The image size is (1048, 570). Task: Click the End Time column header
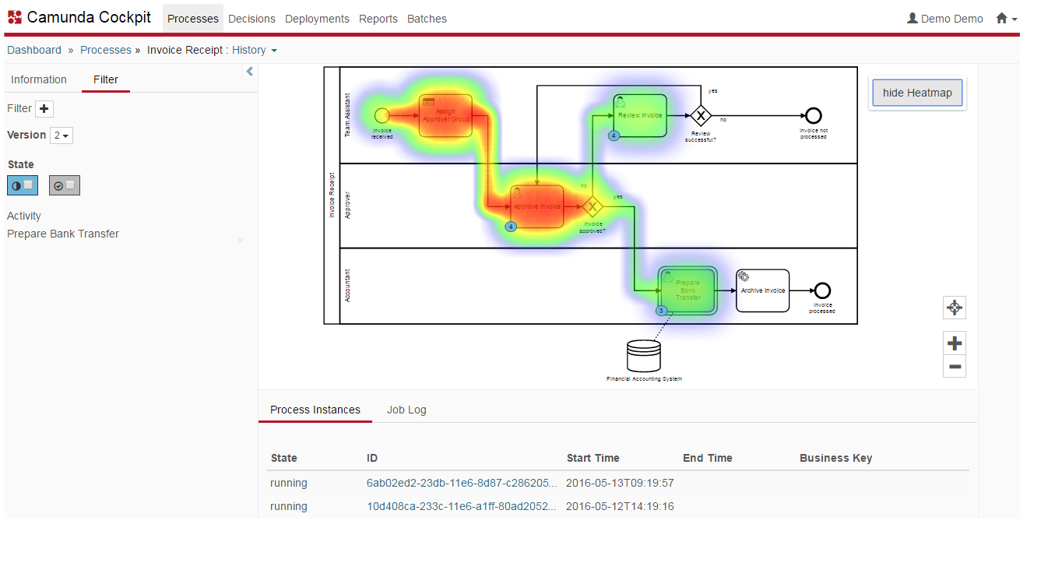coord(708,458)
